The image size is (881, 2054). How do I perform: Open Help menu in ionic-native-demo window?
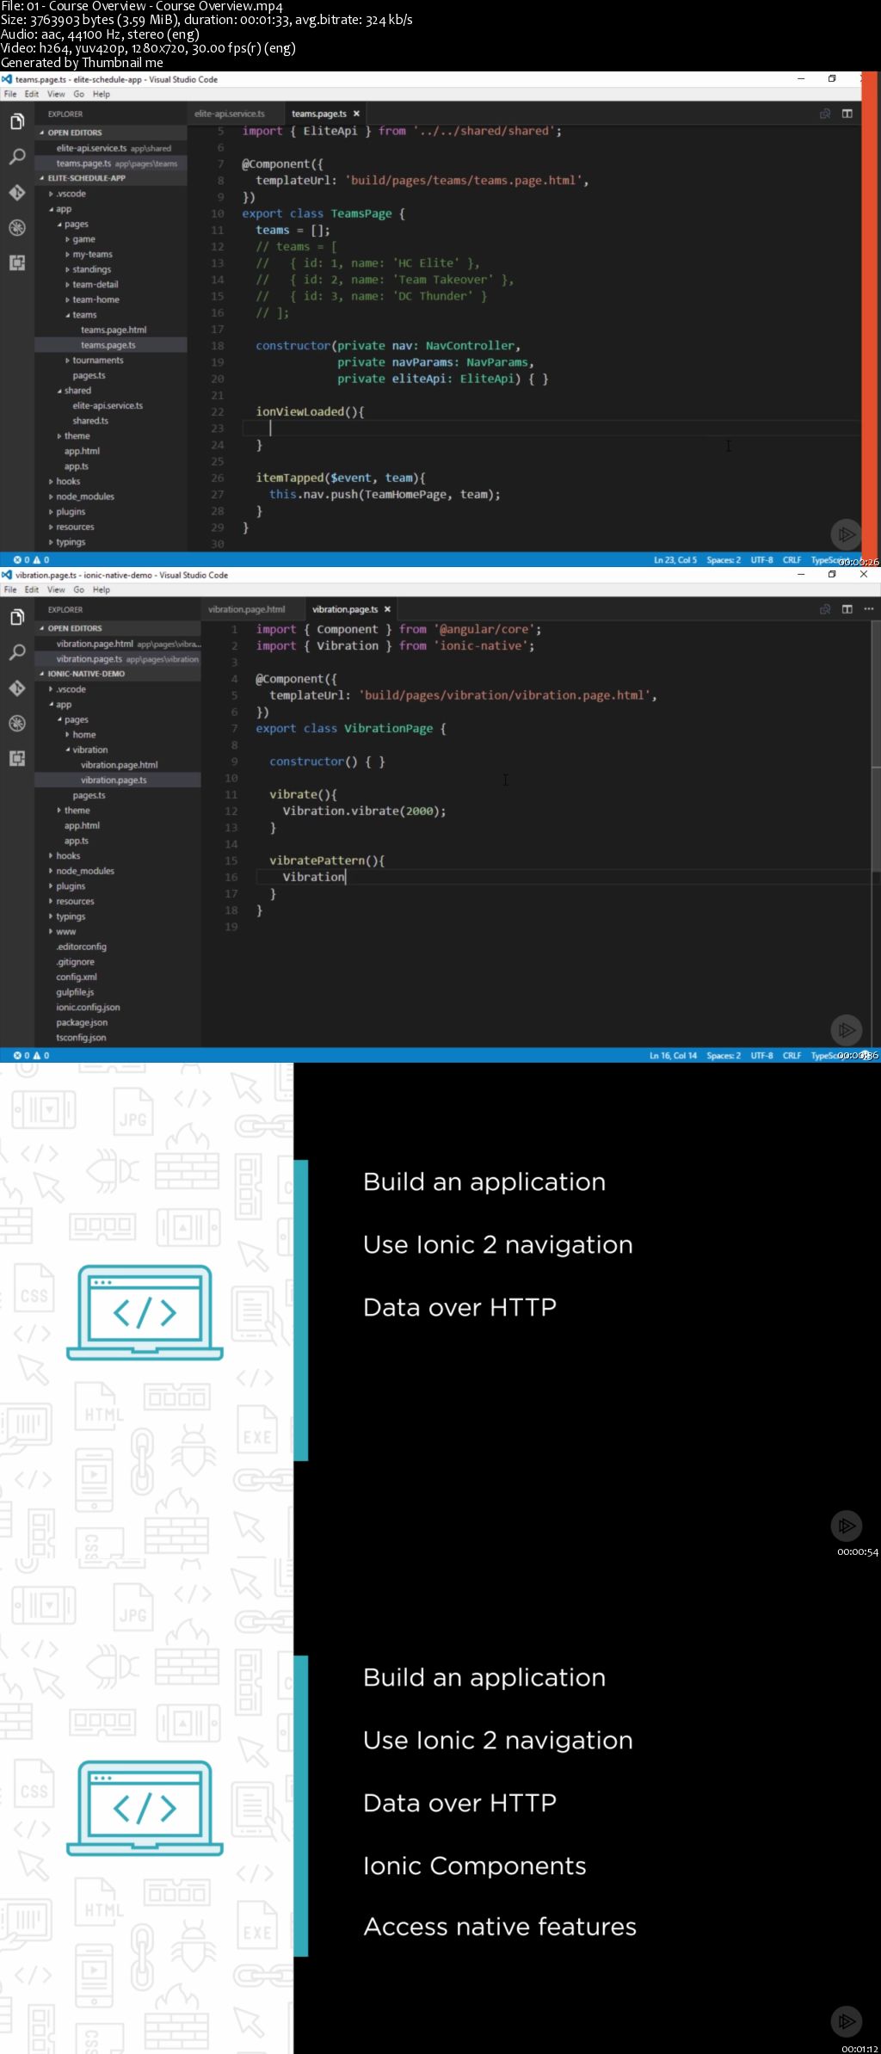(102, 589)
